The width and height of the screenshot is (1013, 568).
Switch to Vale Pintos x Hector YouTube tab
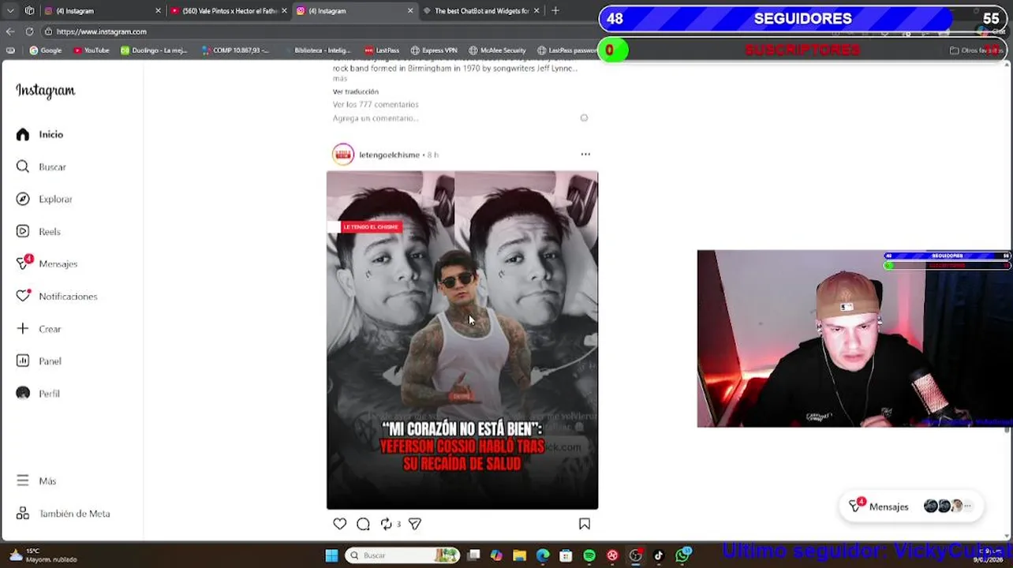click(x=229, y=11)
